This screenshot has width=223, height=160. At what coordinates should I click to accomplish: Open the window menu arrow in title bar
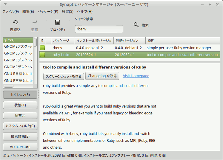pyautogui.click(x=5, y=4)
